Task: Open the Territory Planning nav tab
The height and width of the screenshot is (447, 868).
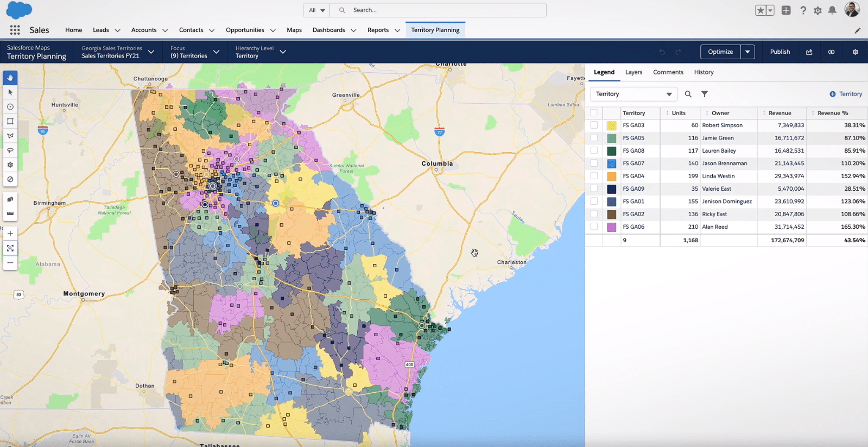Action: [x=435, y=30]
